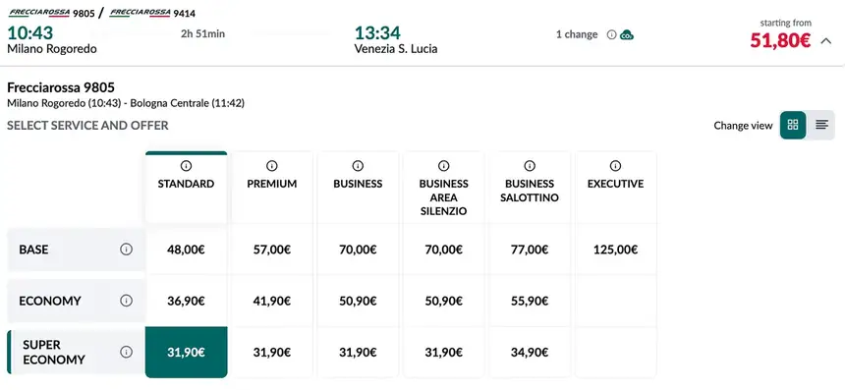Switch to grid view
Image resolution: width=845 pixels, height=390 pixels.
coord(793,125)
